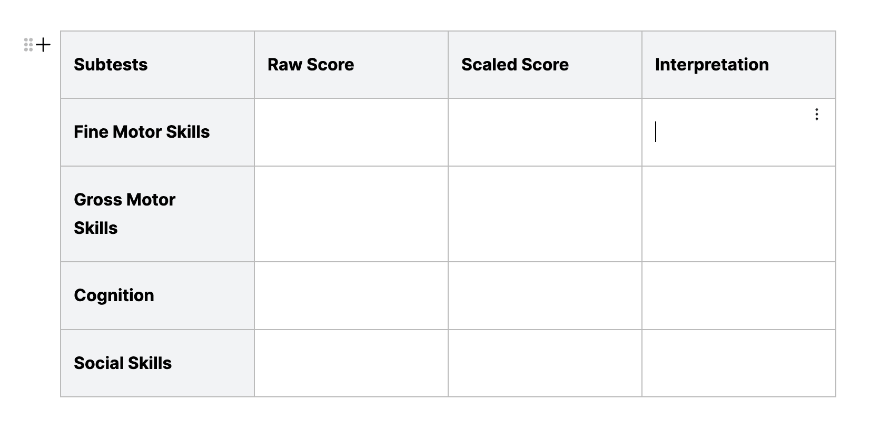Click the drag handle beside the table
870x431 pixels.
28,45
